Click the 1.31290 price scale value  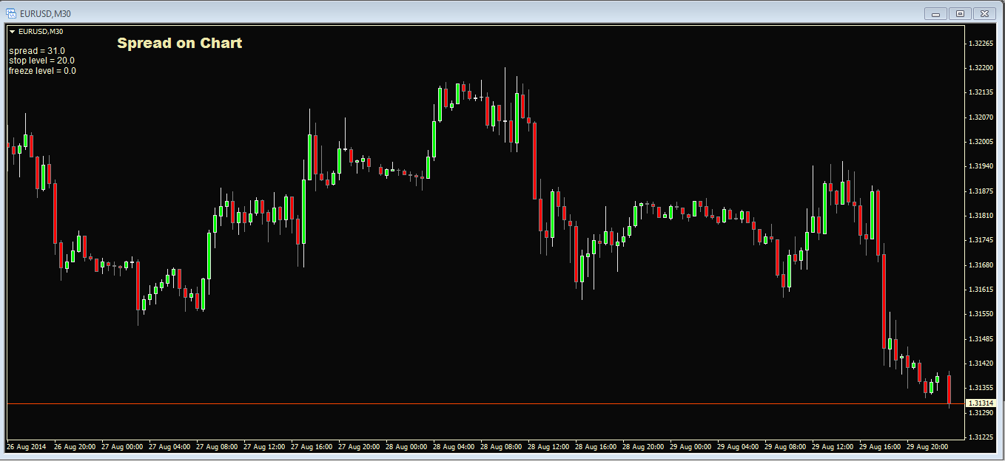pyautogui.click(x=981, y=412)
